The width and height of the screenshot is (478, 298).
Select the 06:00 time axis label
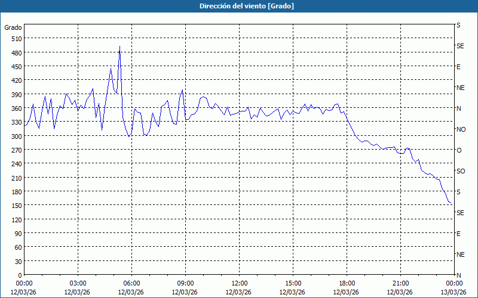(131, 283)
